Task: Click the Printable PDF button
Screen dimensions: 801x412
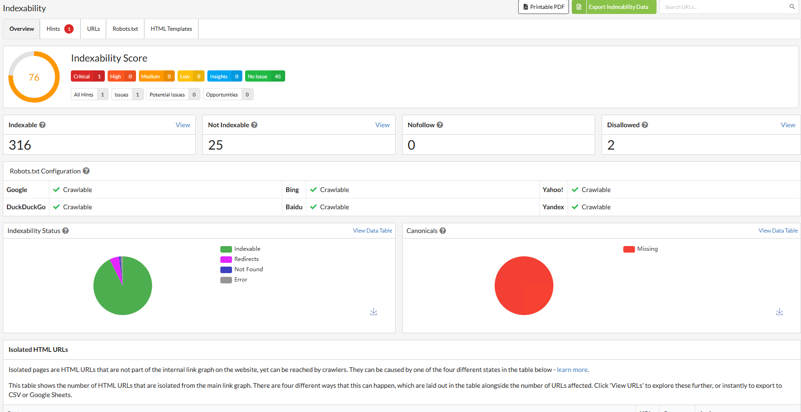Action: point(543,7)
